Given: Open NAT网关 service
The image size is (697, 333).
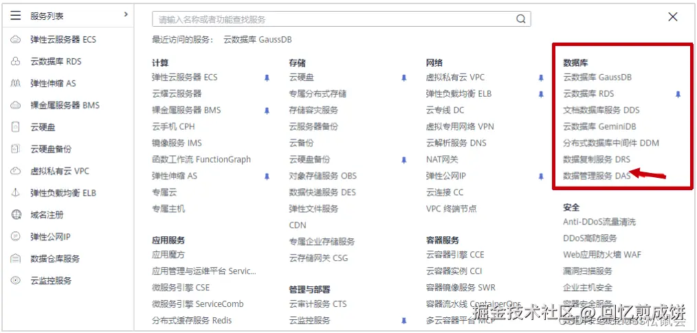Looking at the screenshot, I should tap(442, 159).
